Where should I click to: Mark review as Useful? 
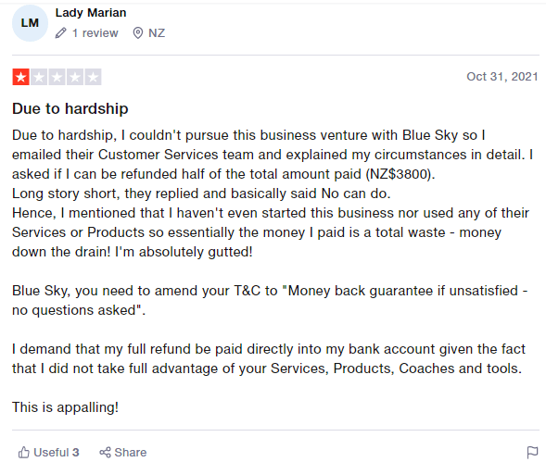tap(49, 452)
